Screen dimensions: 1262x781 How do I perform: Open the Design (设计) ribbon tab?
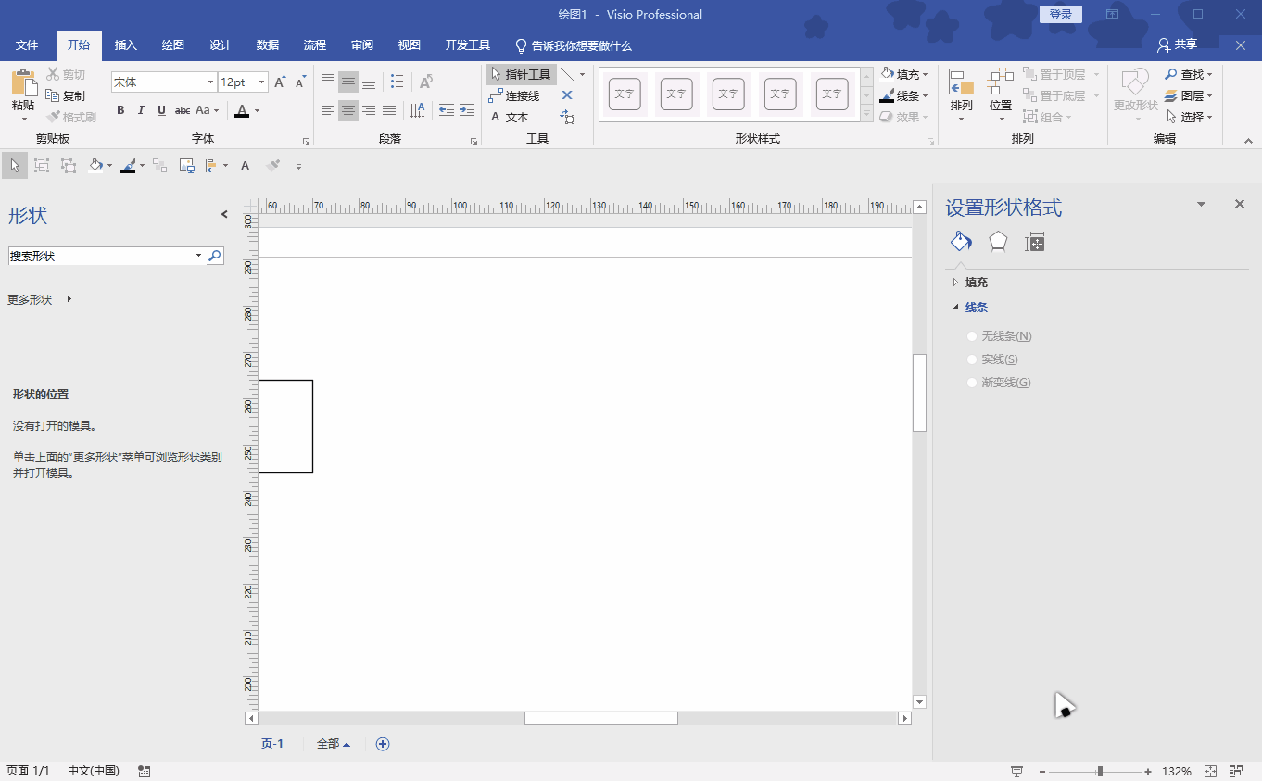tap(220, 45)
